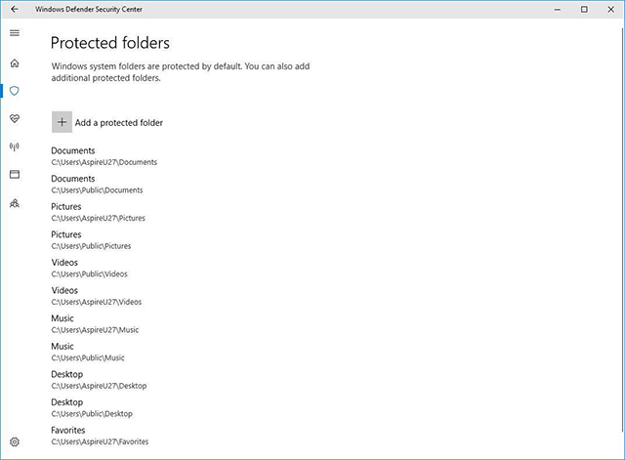Screen dimensions: 625x460
Task: Select Favorites folder under AspireU27
Action: tap(100, 436)
